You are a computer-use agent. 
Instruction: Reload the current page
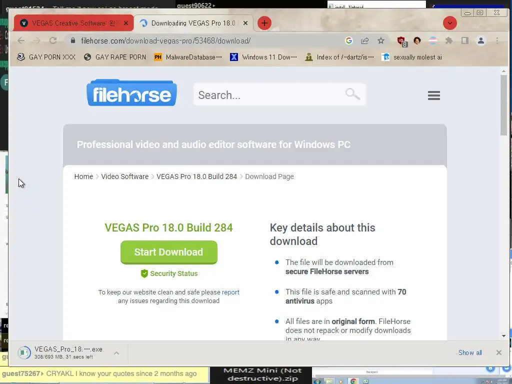click(x=53, y=41)
